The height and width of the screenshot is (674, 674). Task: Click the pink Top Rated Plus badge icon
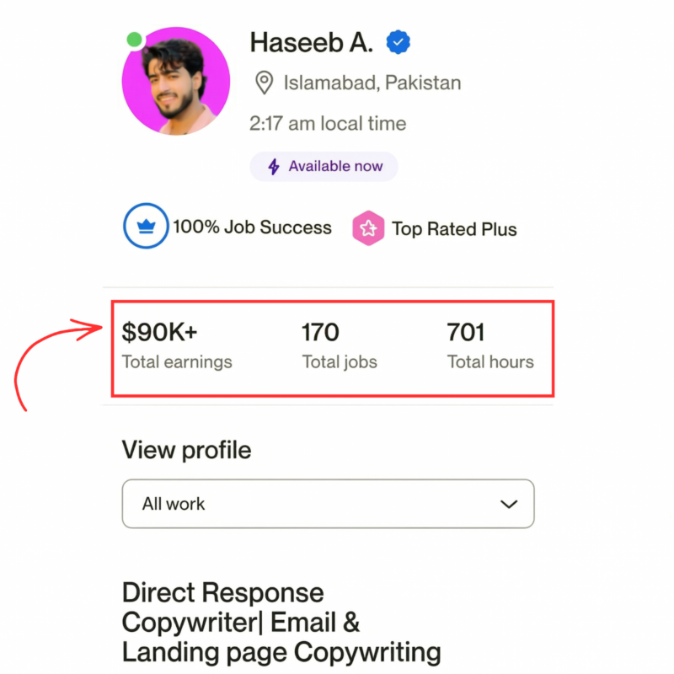coord(368,228)
